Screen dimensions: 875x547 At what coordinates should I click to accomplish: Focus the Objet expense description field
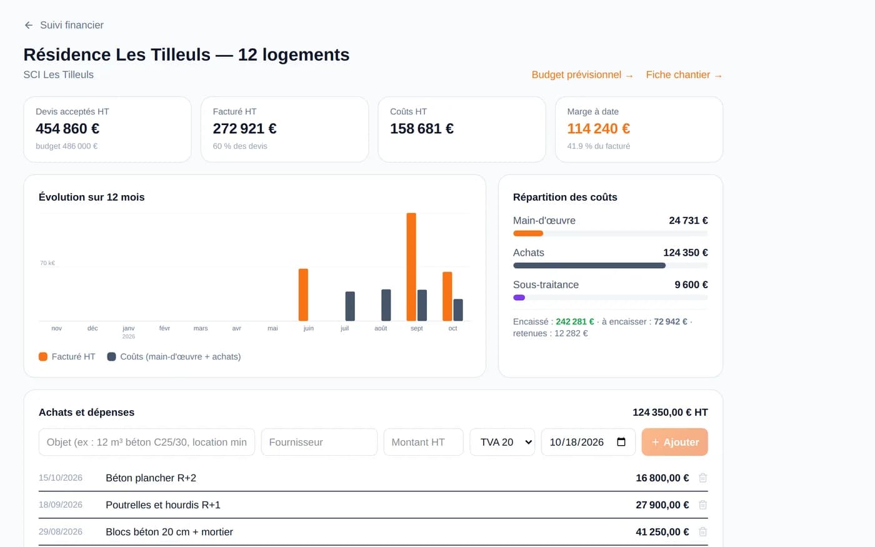tap(147, 442)
